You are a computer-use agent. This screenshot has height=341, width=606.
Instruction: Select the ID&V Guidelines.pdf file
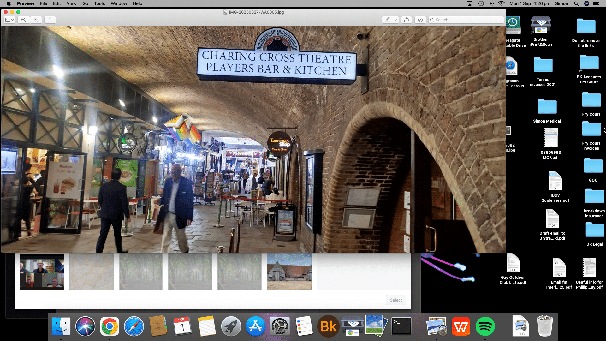point(555,187)
